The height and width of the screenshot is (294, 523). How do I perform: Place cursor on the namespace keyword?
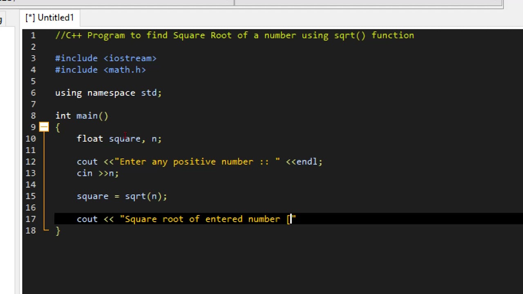pos(111,93)
